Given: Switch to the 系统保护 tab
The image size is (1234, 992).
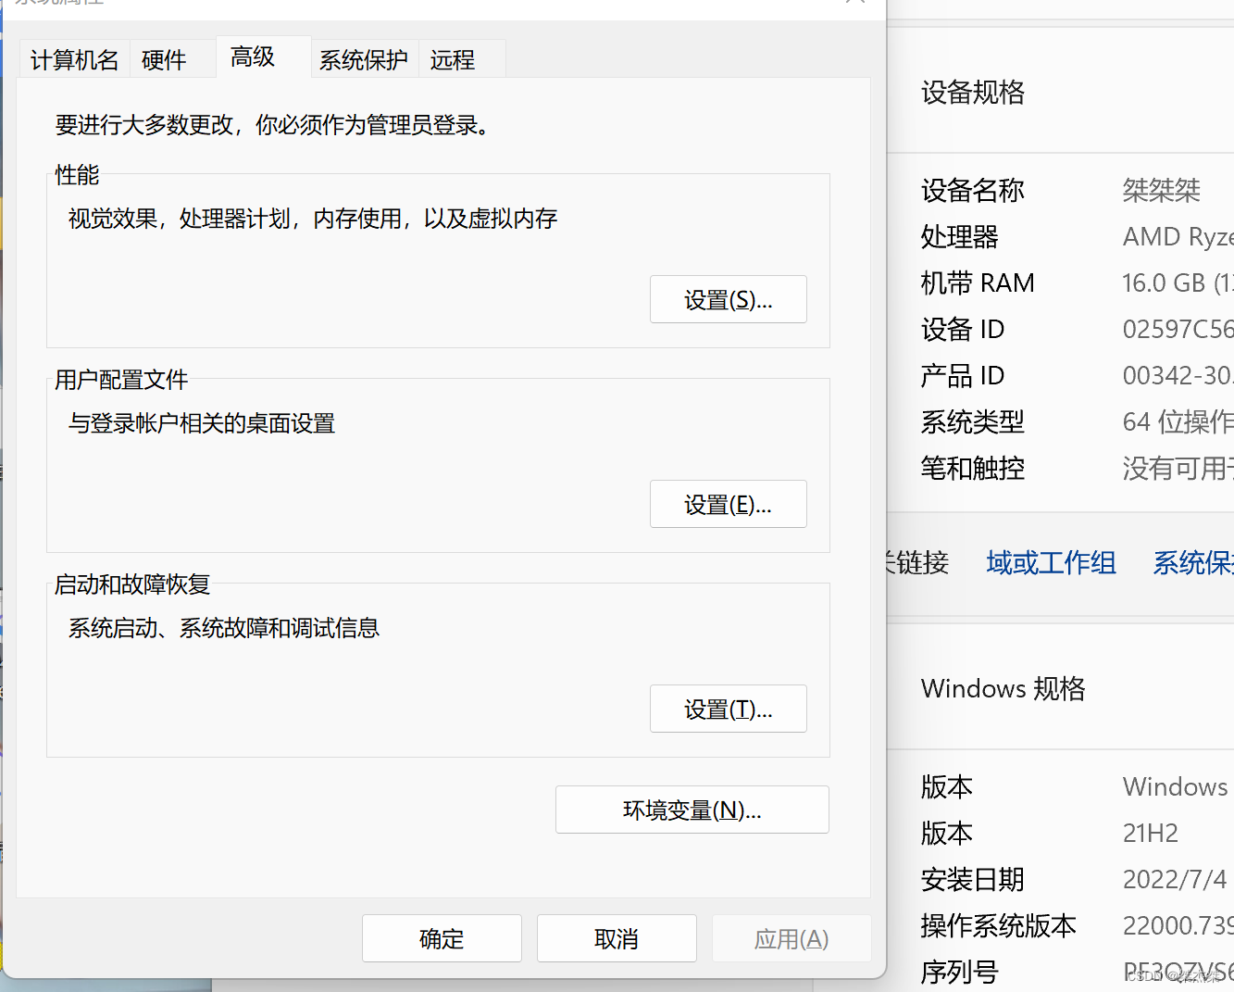Looking at the screenshot, I should click(x=364, y=59).
